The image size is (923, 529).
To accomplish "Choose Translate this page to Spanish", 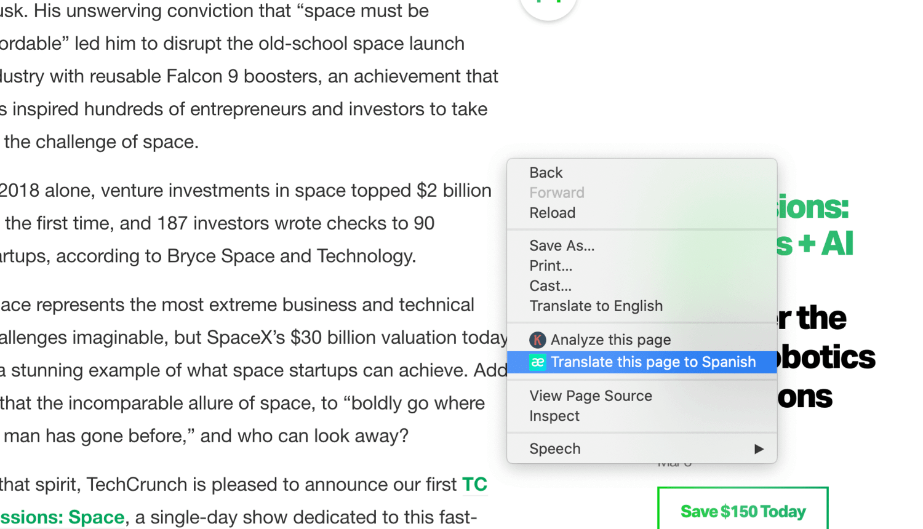I will click(x=642, y=362).
